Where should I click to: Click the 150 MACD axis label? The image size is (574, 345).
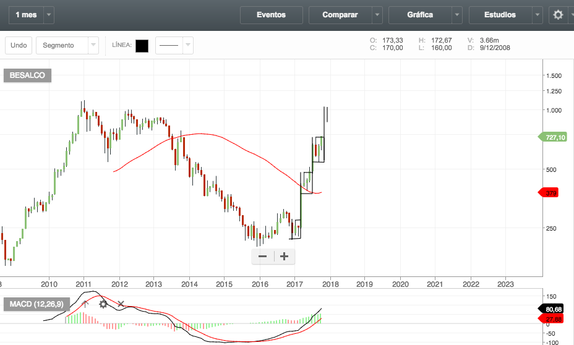(x=551, y=296)
